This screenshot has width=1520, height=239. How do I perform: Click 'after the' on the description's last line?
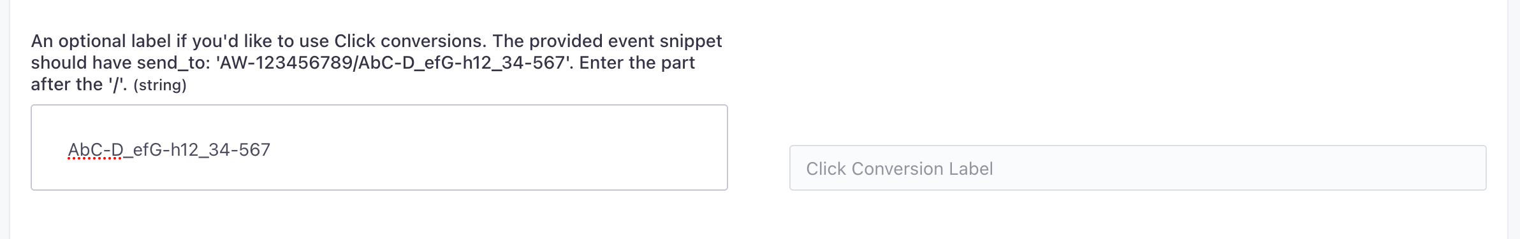pyautogui.click(x=67, y=84)
